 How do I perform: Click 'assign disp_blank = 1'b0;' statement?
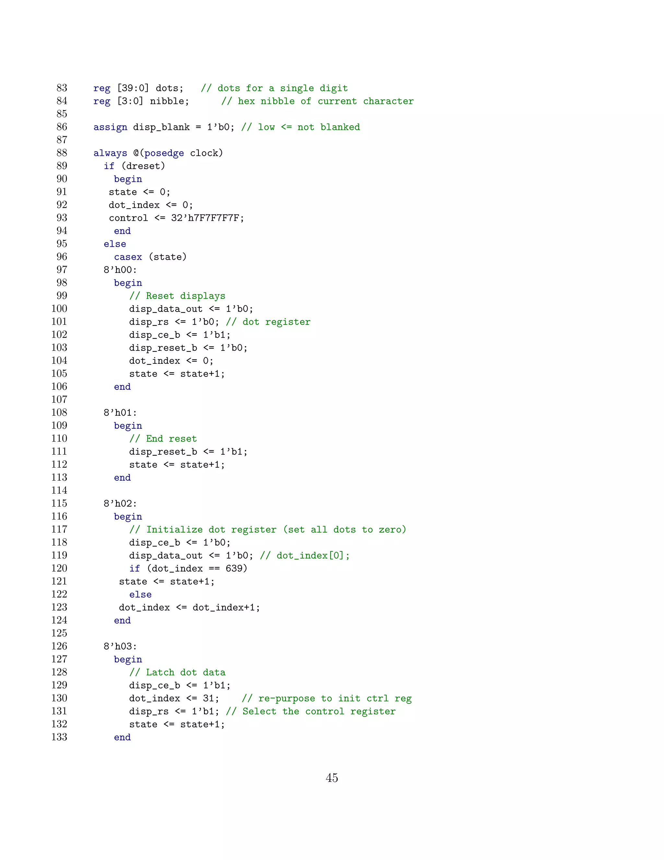(x=164, y=127)
